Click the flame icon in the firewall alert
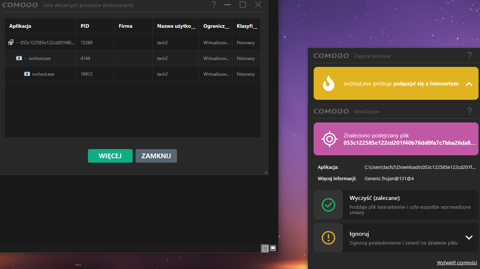Image resolution: width=480 pixels, height=269 pixels. [329, 83]
